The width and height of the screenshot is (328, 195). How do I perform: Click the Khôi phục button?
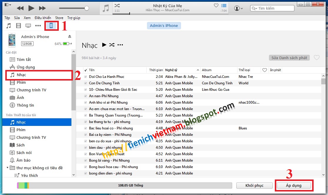coord(254,185)
